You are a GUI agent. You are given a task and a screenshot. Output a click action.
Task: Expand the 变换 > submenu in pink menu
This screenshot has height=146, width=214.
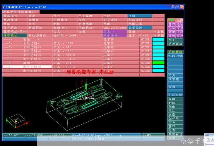coord(90,32)
